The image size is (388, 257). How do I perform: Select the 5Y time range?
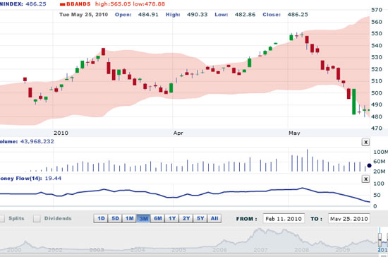click(200, 218)
